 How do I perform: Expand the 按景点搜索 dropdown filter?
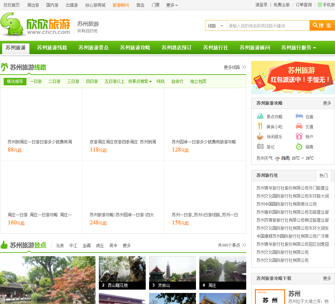point(140,81)
